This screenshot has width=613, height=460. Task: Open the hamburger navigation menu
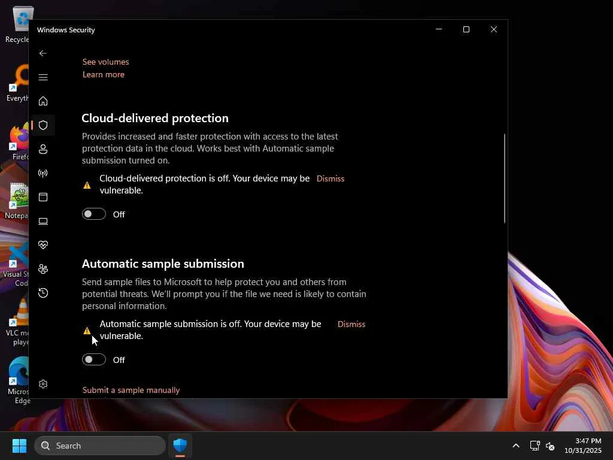43,77
